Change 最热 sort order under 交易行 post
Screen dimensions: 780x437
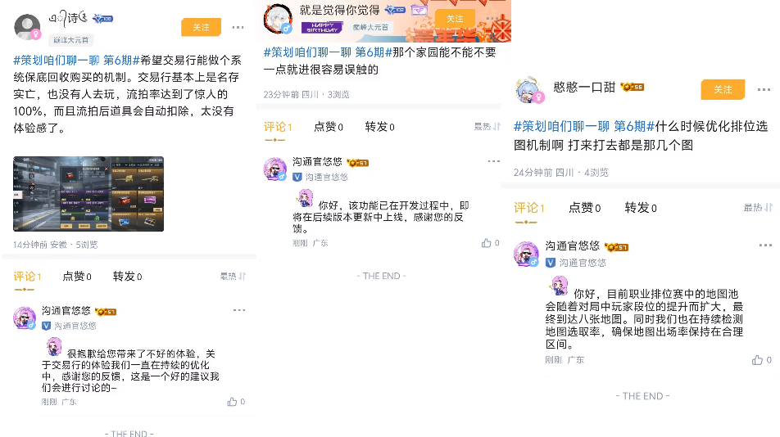pyautogui.click(x=234, y=276)
